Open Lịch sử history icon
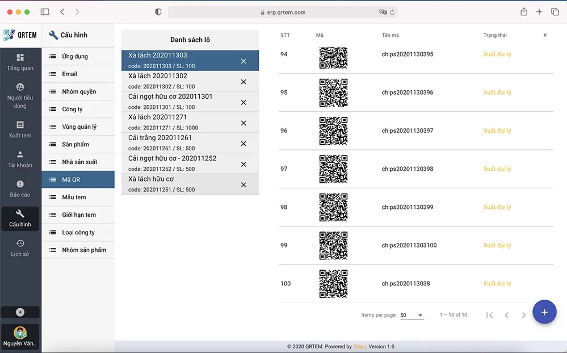This screenshot has height=353, width=567. tap(20, 243)
